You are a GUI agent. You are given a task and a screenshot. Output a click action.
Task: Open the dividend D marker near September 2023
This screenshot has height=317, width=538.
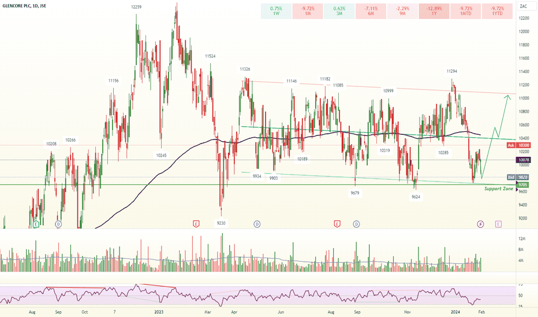point(357,224)
